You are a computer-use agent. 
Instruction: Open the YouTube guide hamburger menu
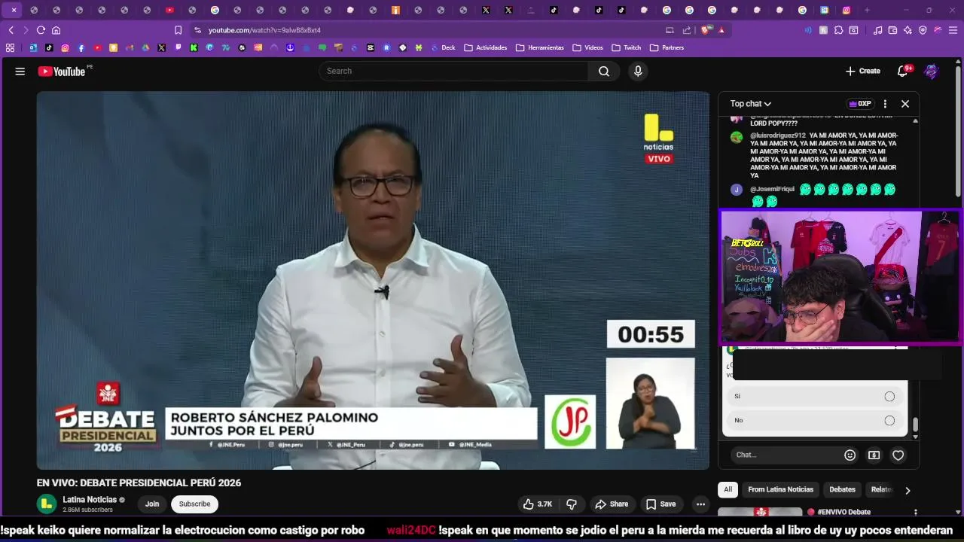(20, 72)
